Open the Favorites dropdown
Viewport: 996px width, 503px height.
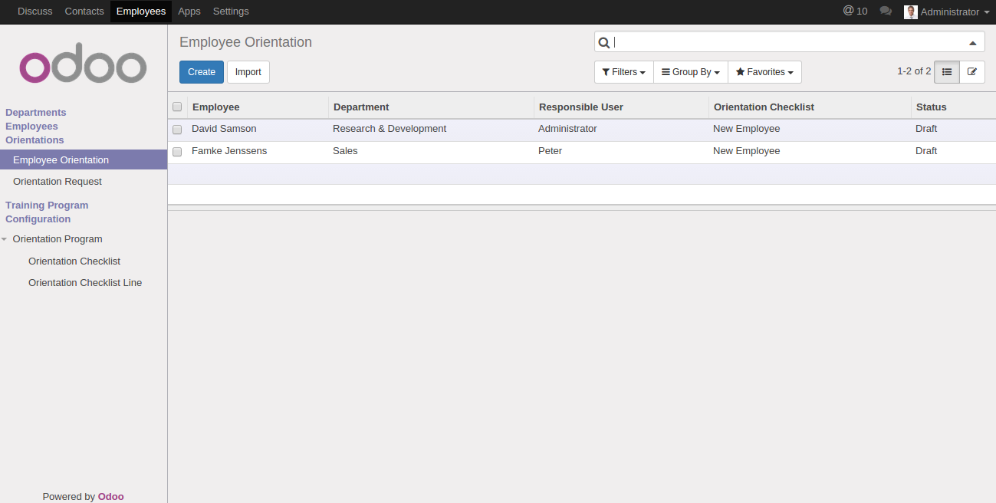[764, 72]
